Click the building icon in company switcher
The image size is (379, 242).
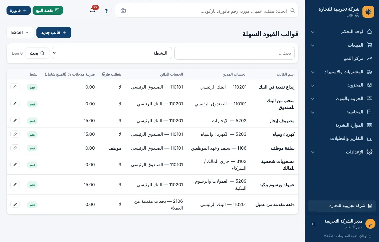pyautogui.click(x=370, y=206)
